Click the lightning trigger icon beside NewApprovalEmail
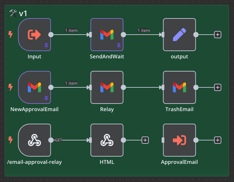Viewport: 234px width, 182px height. pos(11,87)
